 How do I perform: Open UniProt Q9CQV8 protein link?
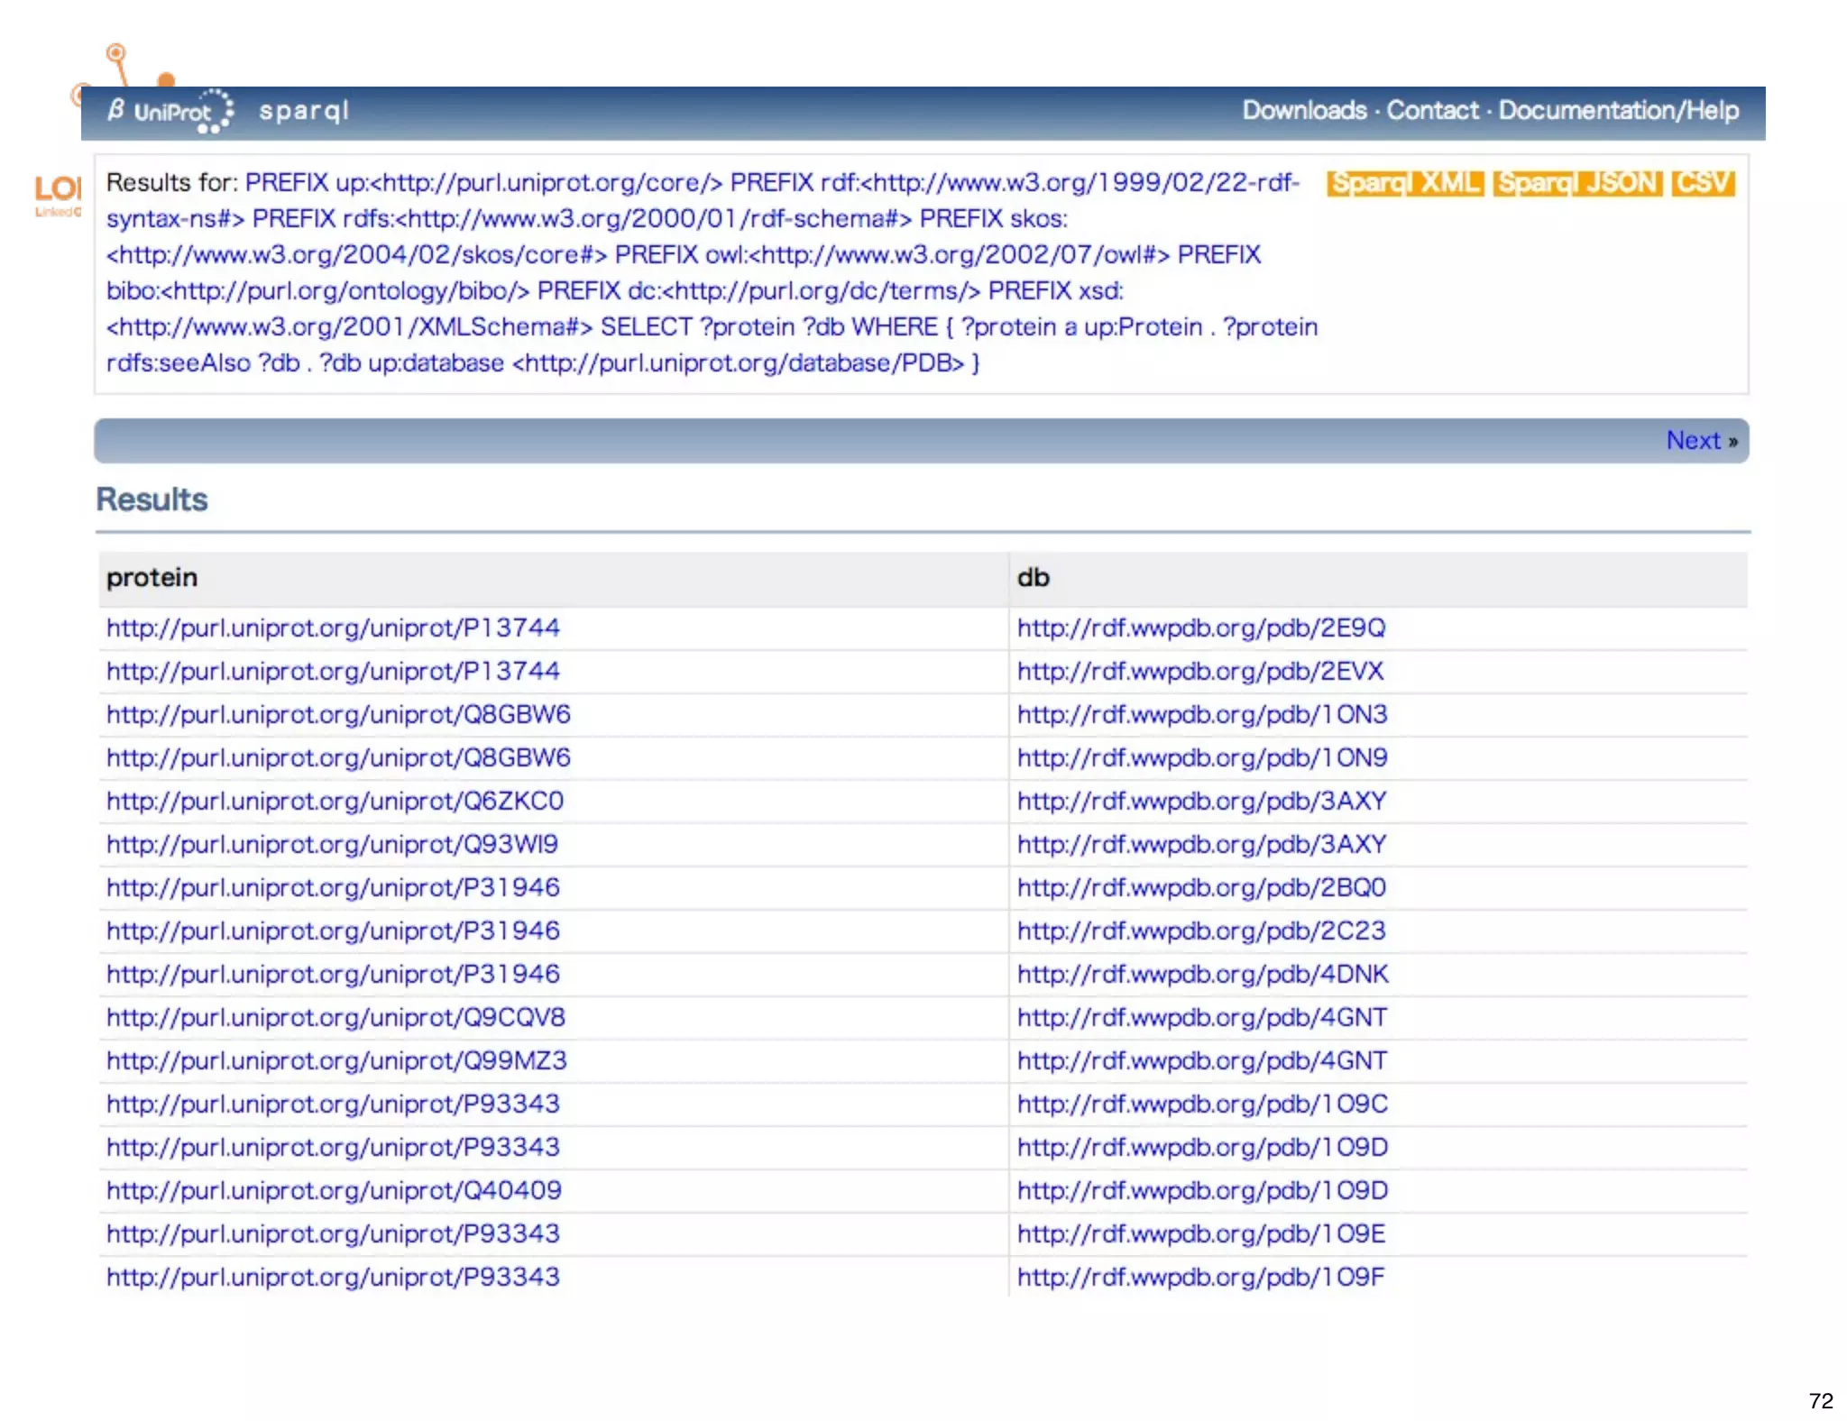pos(335,1018)
